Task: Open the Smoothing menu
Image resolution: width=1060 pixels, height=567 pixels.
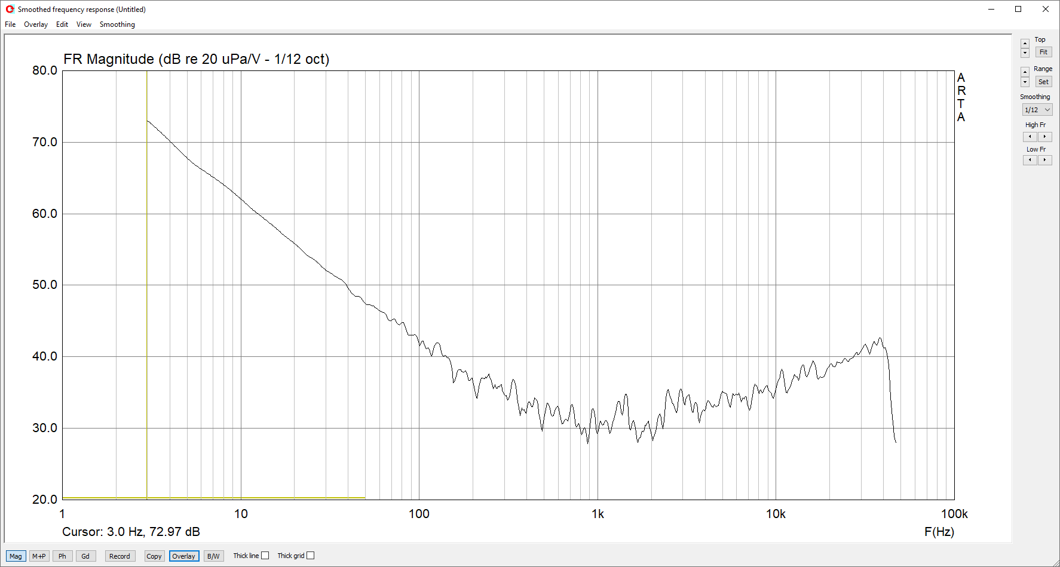Action: click(x=117, y=24)
